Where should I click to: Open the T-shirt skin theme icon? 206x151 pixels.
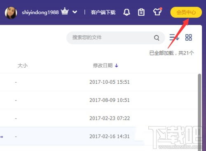pos(157,12)
